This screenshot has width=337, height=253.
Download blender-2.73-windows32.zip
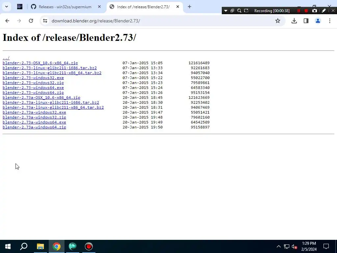[33, 83]
